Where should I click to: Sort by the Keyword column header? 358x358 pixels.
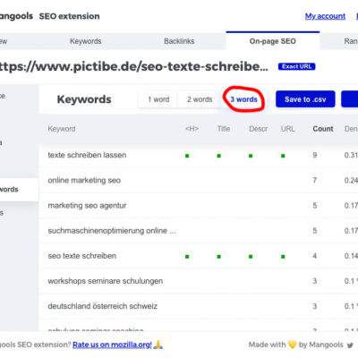[62, 129]
